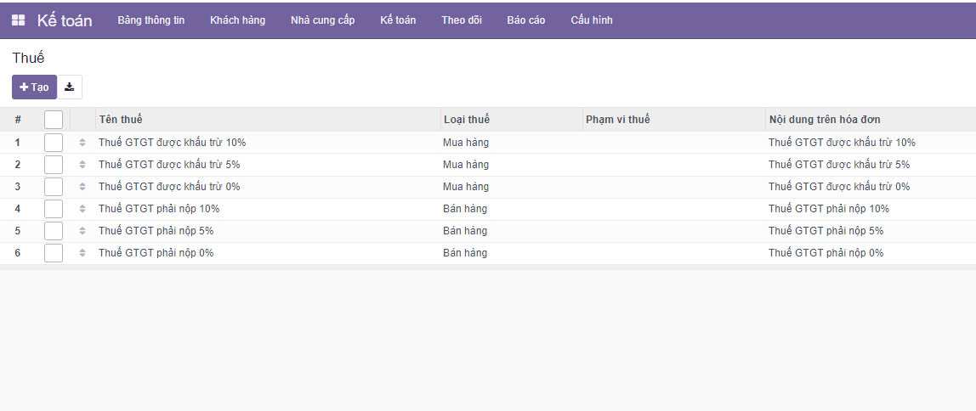The width and height of the screenshot is (976, 411).
Task: Open the Báo cáo menu
Action: pos(525,20)
